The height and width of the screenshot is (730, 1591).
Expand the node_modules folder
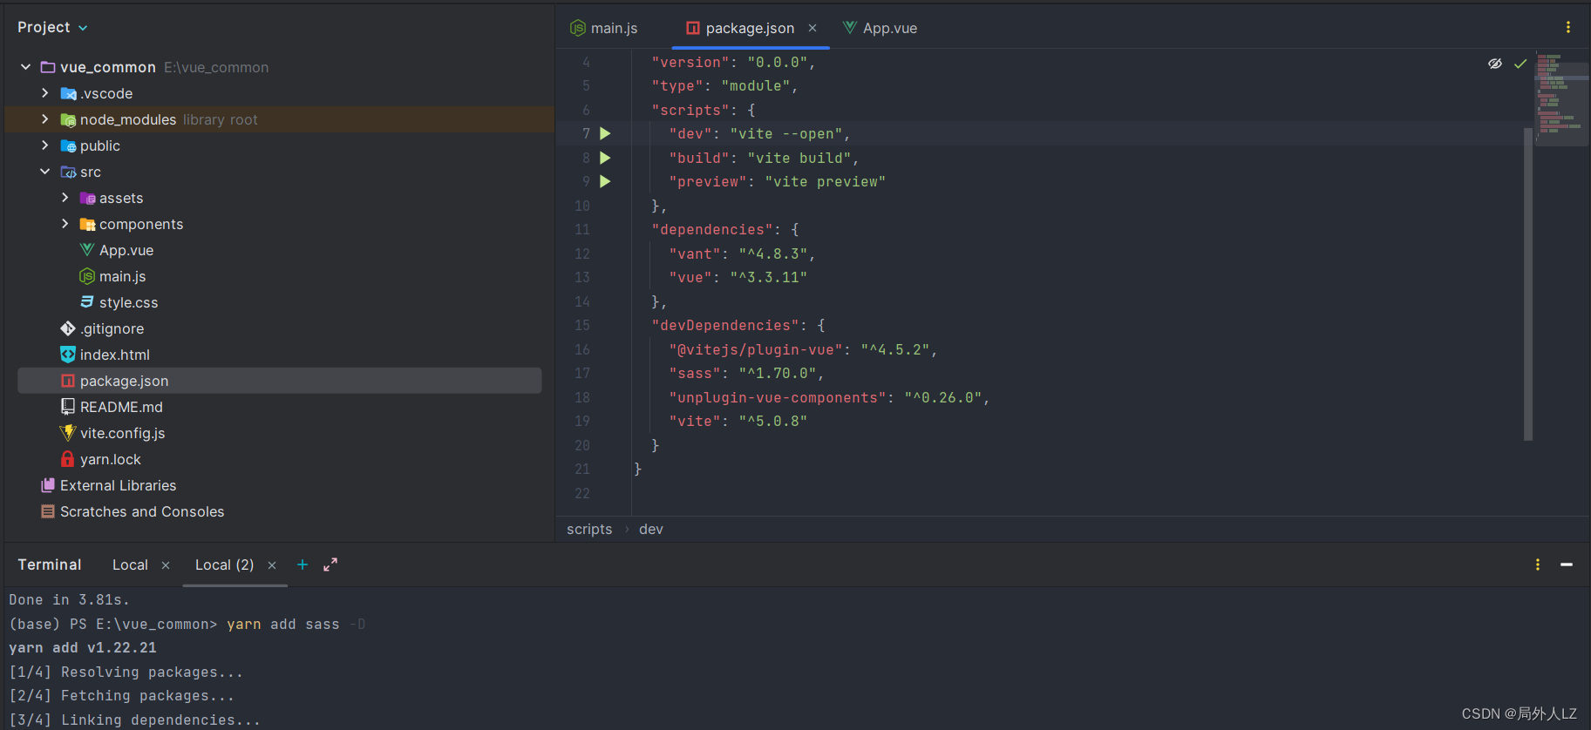[45, 119]
